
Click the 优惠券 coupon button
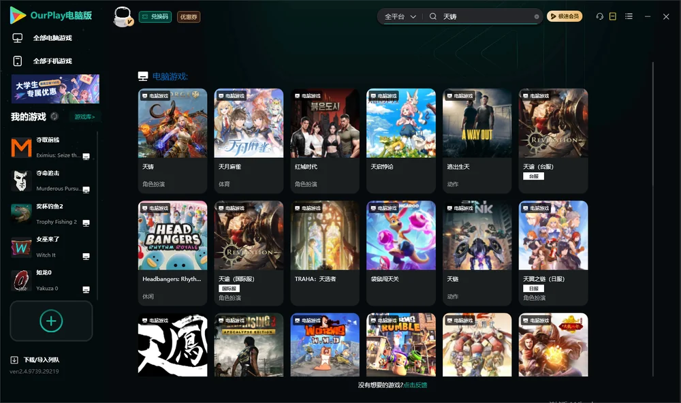coord(189,17)
